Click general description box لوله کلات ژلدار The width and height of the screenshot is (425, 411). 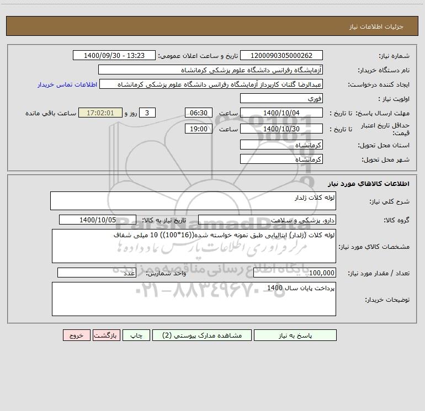coord(193,201)
